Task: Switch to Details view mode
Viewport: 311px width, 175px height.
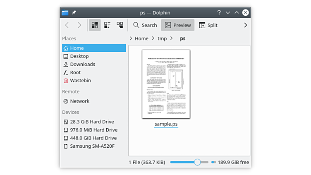Action: 120,25
